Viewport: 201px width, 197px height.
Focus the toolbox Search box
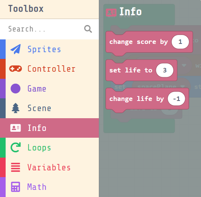pyautogui.click(x=49, y=29)
